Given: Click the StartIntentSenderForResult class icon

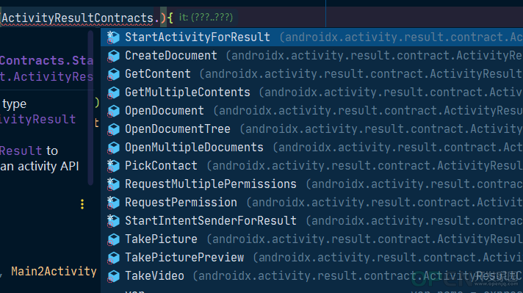Looking at the screenshot, I should tap(113, 220).
